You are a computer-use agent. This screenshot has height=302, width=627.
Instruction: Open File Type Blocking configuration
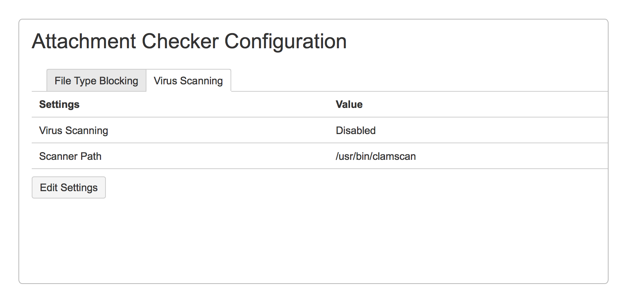[x=96, y=80]
